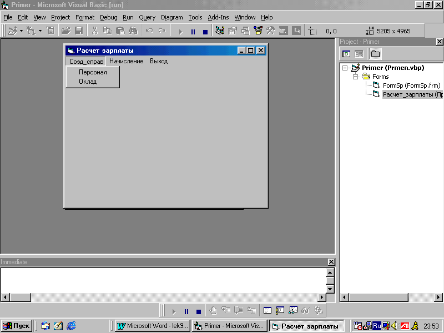The width and height of the screenshot is (444, 333).
Task: Click the Open Project folder icon
Action: pos(66,31)
